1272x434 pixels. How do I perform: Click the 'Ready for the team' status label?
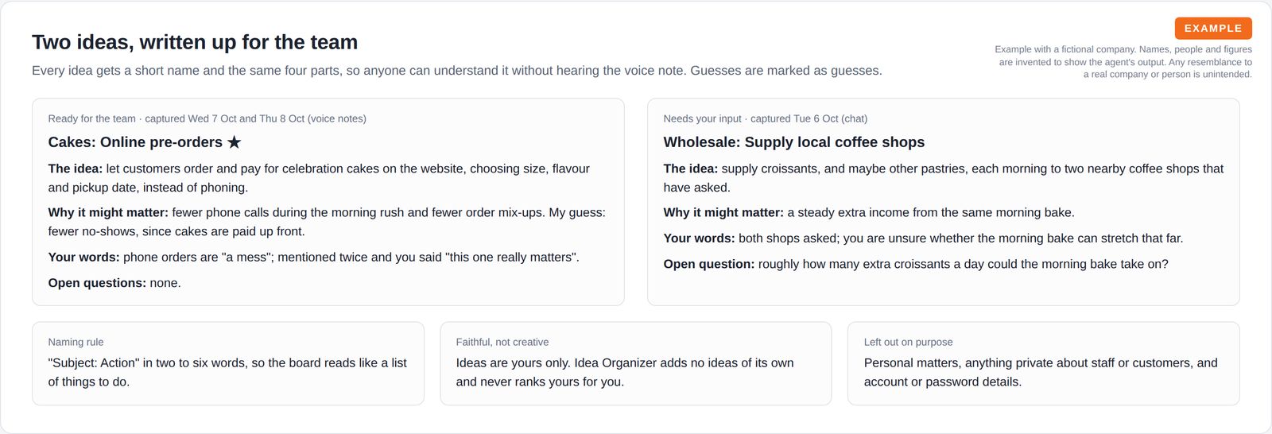tap(91, 118)
